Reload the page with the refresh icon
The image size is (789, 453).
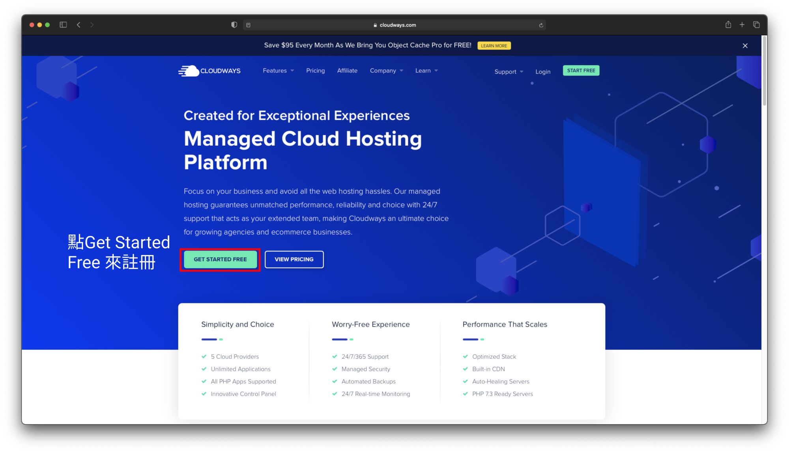point(541,25)
